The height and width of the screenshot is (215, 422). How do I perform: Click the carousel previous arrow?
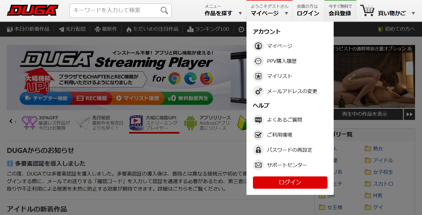(x=11, y=121)
